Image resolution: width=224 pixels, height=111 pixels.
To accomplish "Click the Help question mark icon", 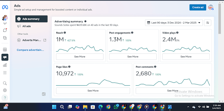I will pyautogui.click(x=5, y=98).
